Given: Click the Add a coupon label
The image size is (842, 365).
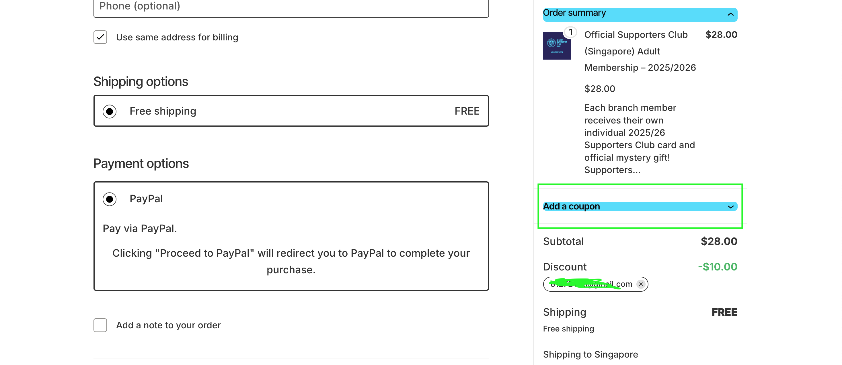Looking at the screenshot, I should click(571, 206).
